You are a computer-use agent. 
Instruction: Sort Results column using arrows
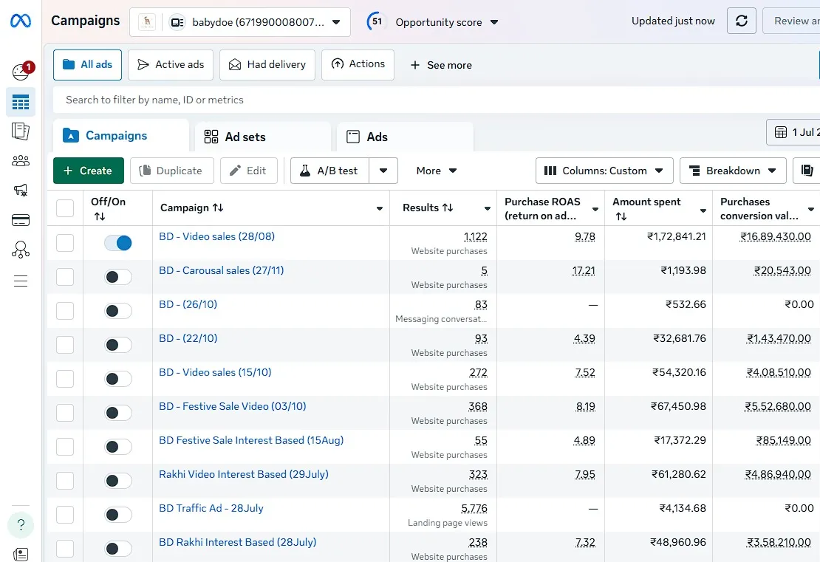pos(448,208)
